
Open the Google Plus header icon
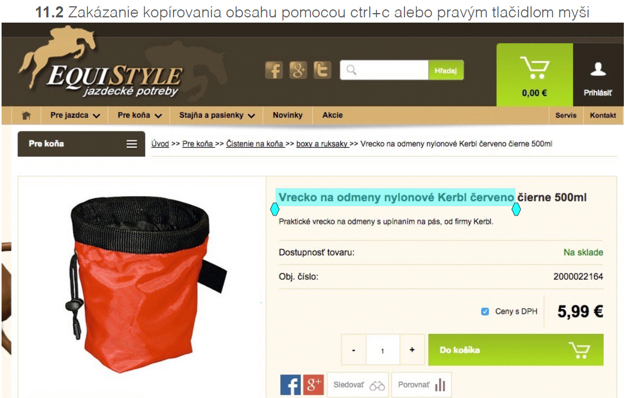point(298,70)
